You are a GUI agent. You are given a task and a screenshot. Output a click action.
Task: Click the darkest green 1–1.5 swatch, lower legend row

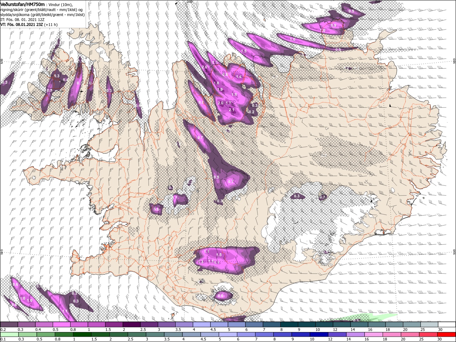pos(82,334)
